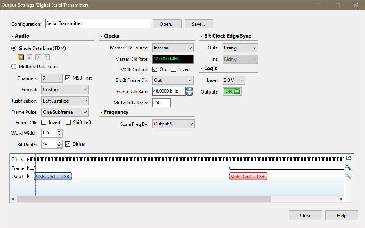Click the Data1 row arrow marker
The image size is (365, 228).
tap(28, 176)
